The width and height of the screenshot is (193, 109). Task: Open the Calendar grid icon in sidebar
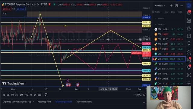(x=189, y=36)
